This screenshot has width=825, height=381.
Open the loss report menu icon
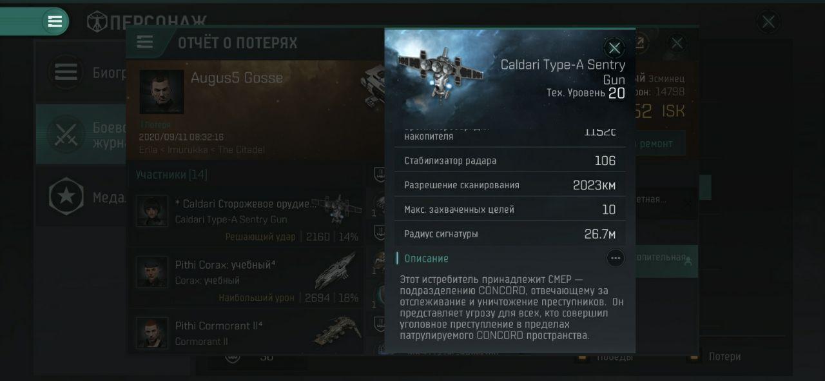click(145, 43)
